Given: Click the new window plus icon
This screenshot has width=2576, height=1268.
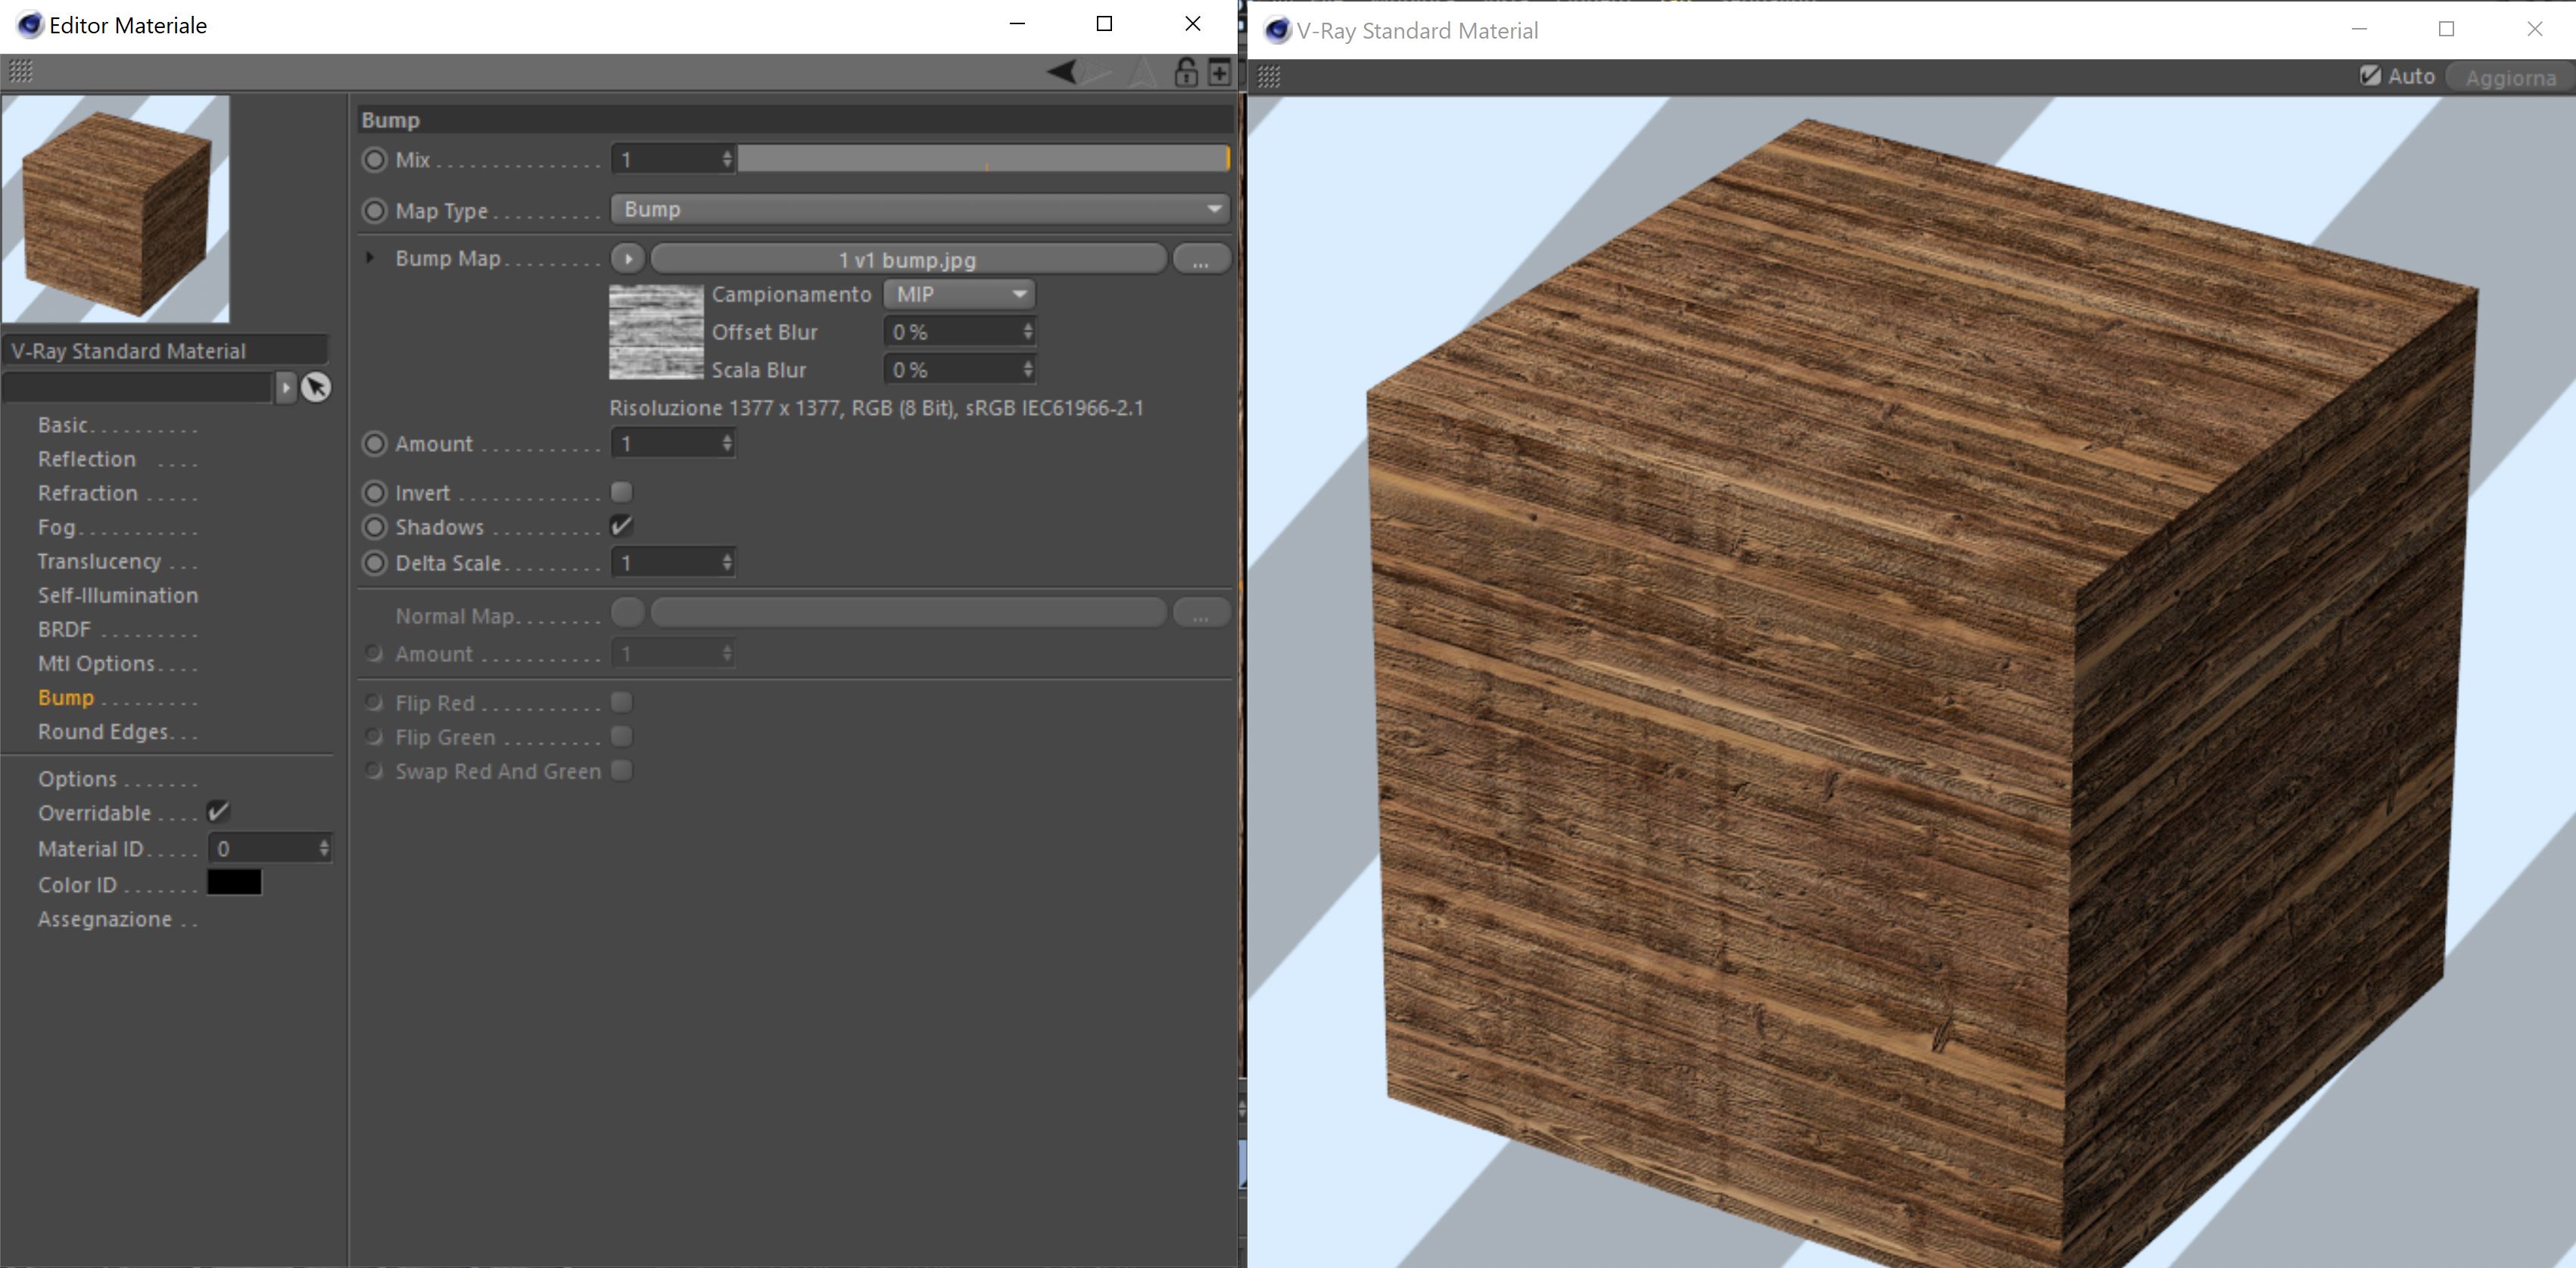Looking at the screenshot, I should point(1219,72).
